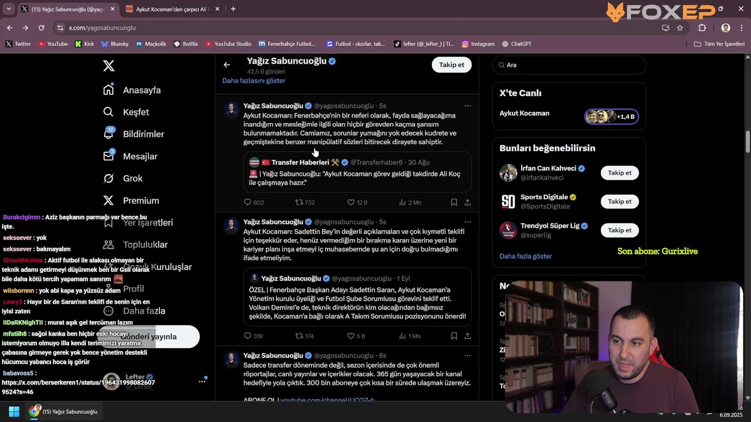This screenshot has width=751, height=422.
Task: Open Tüm Yer İşaretleri folder
Action: (x=719, y=44)
